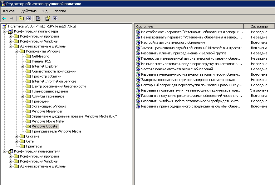Viewport: 275px width, 185px height.
Task: Open the Вид menu
Action: click(44, 11)
